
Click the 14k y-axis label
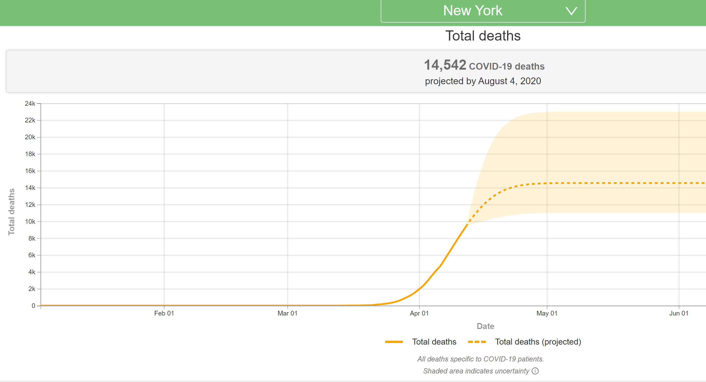click(x=30, y=188)
